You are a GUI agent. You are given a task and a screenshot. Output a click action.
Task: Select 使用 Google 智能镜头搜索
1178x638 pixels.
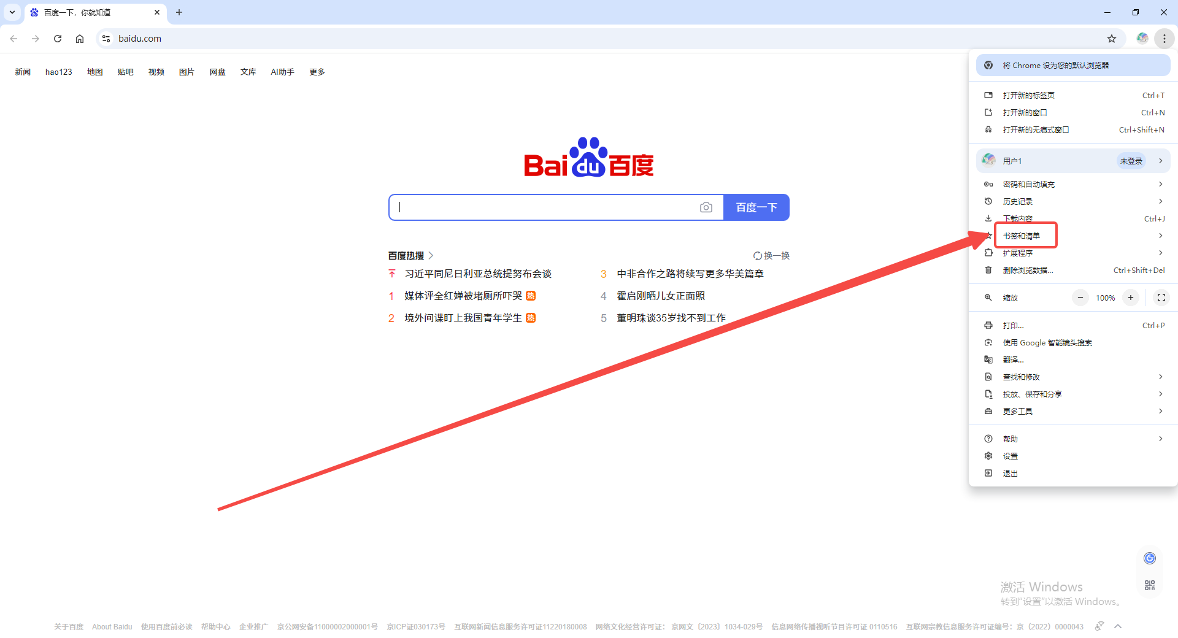click(1073, 342)
